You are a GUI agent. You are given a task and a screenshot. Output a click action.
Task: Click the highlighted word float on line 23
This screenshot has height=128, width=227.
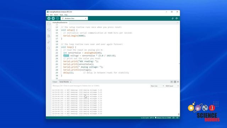point(66,56)
